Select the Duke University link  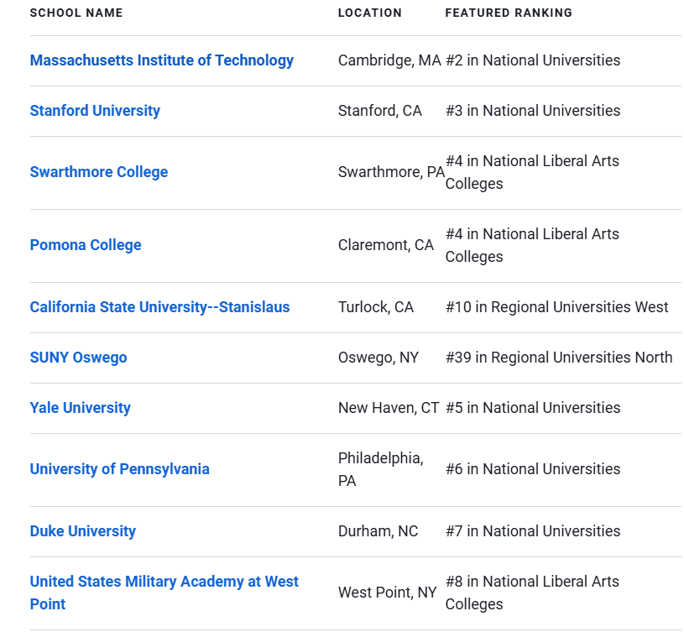[83, 531]
